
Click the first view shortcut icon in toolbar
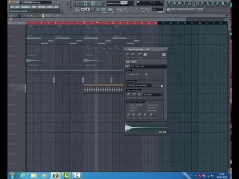point(169,3)
